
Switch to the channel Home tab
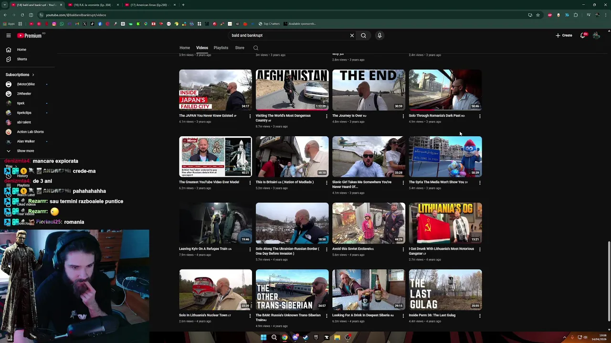pyautogui.click(x=185, y=48)
